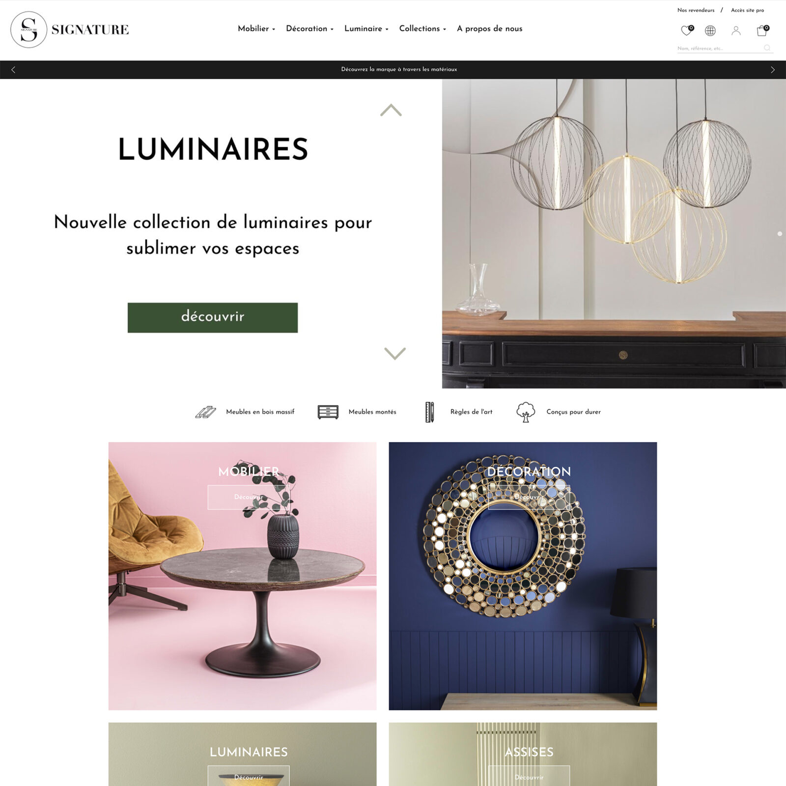Click the assembled furniture drawer icon
The width and height of the screenshot is (786, 786).
point(328,412)
